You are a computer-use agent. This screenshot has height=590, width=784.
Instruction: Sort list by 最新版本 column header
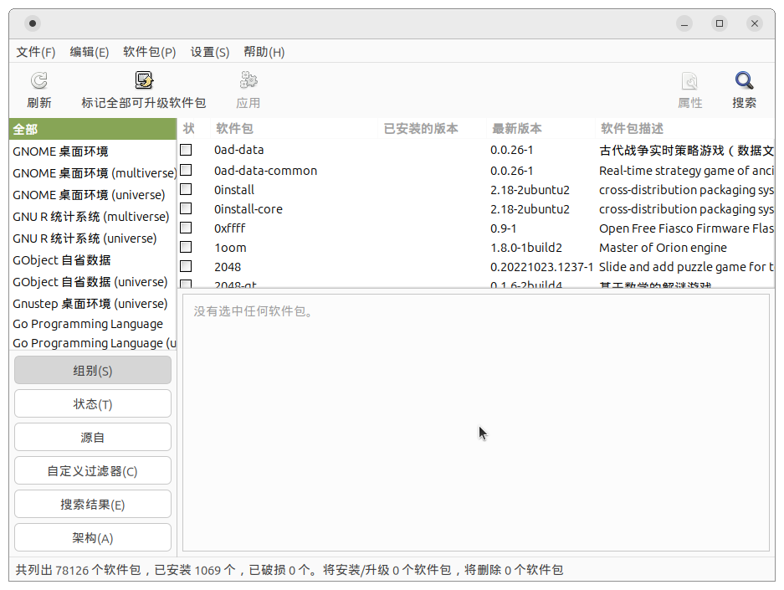(x=516, y=129)
